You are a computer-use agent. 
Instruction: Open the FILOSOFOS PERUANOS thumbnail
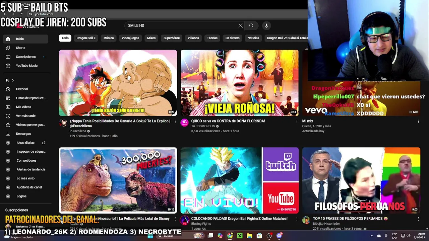361,180
